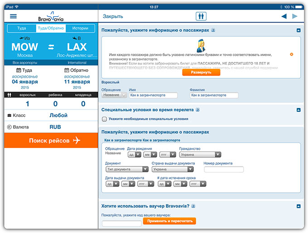308x233 pixels.
Task: Open document issue date year dropdown
Action: click(x=145, y=184)
